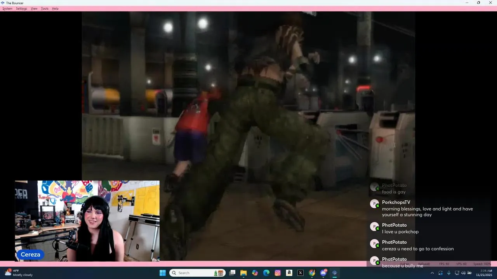Click 'because u bully me' chat message
Image resolution: width=497 pixels, height=279 pixels.
[403, 266]
